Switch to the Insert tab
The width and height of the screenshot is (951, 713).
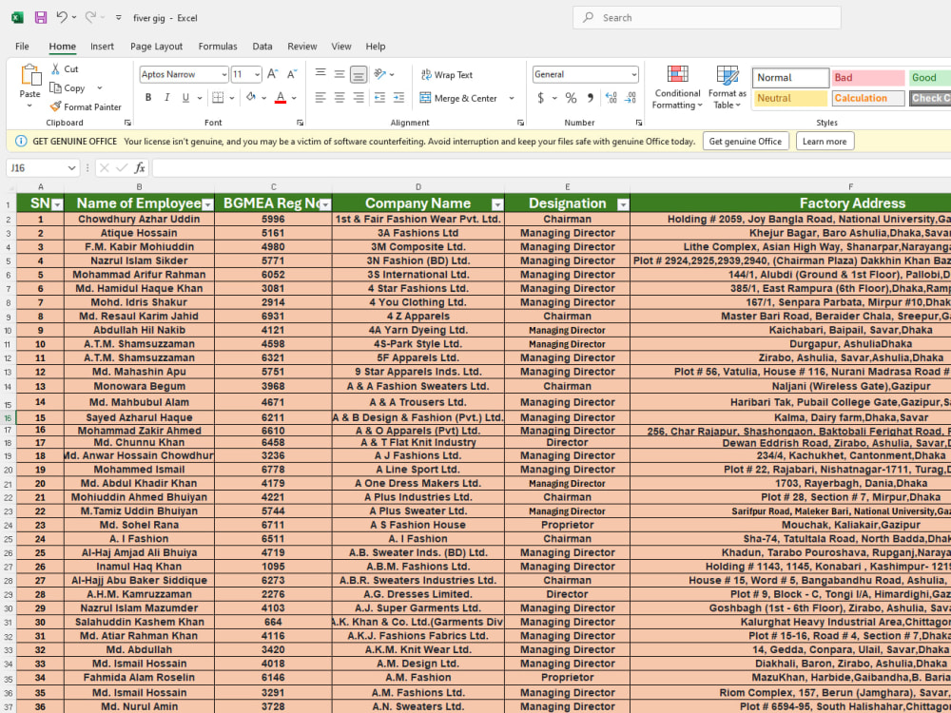click(x=102, y=46)
